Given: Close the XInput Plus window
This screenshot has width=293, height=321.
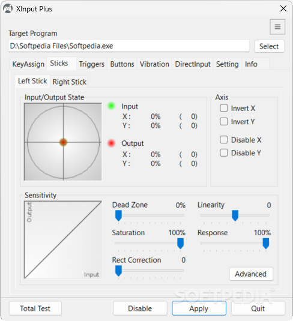Looking at the screenshot, I should pyautogui.click(x=283, y=8).
